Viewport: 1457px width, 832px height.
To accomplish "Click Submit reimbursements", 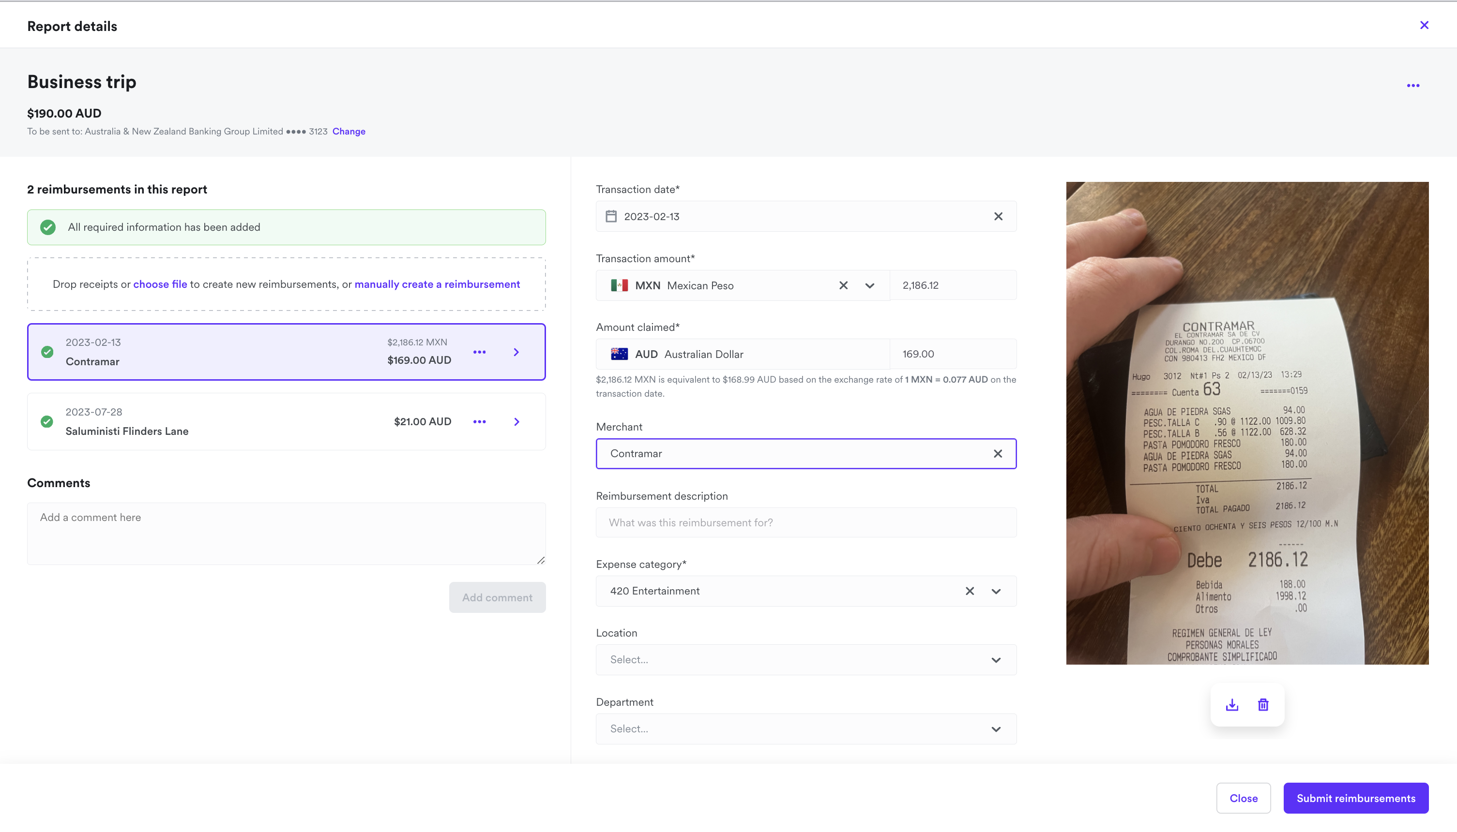I will tap(1356, 798).
